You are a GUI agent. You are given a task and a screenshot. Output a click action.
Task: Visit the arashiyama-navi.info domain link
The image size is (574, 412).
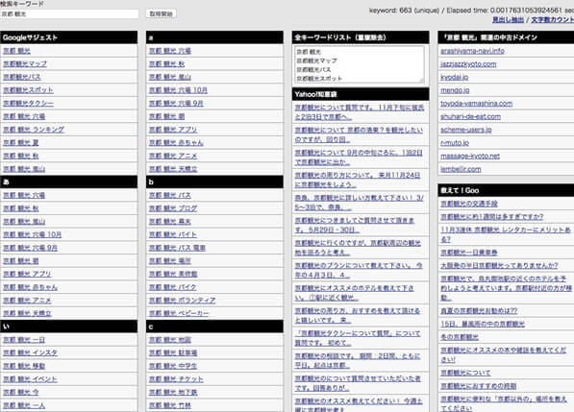(472, 51)
